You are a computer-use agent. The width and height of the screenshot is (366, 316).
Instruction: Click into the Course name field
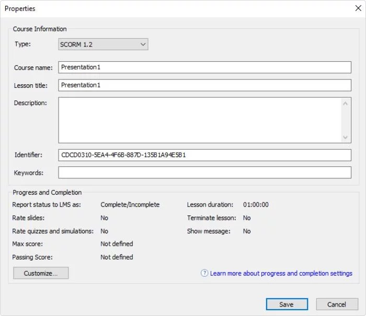tap(205, 67)
